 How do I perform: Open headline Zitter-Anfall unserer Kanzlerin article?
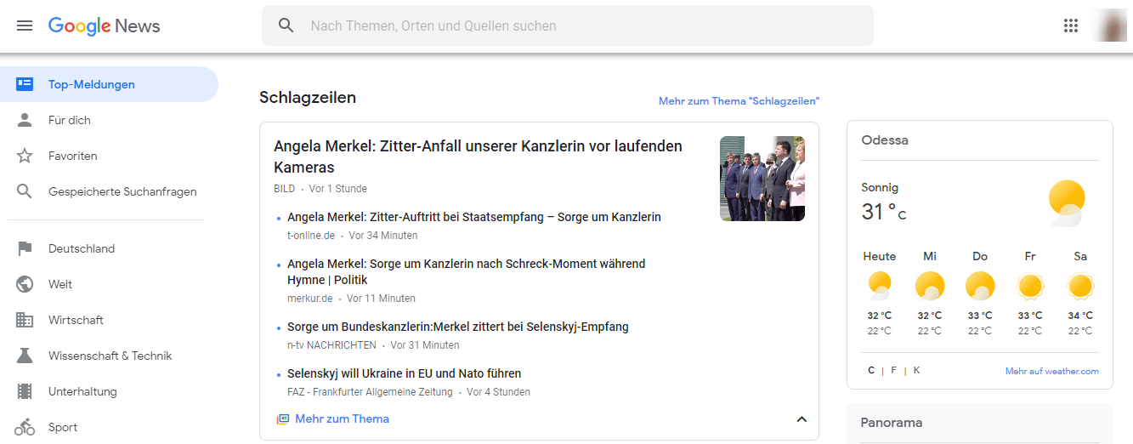click(x=478, y=157)
